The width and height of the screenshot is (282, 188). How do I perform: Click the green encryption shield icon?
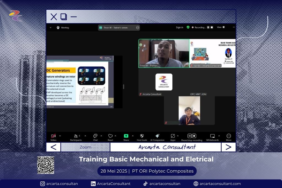pos(188,28)
